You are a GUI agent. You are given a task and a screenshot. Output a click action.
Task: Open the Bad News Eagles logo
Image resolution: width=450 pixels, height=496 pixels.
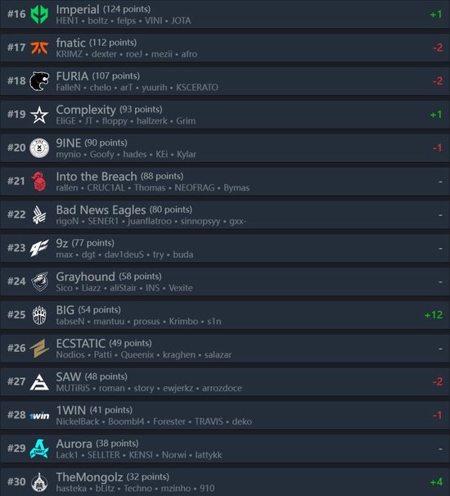[39, 214]
